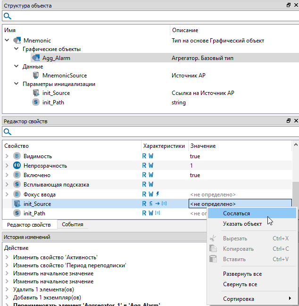Expand the Фокус ввода property
Screen dimensions: 299x306
[7, 195]
